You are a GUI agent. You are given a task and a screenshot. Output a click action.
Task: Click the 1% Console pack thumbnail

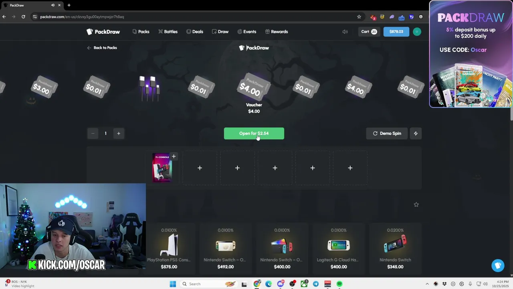pyautogui.click(x=162, y=168)
